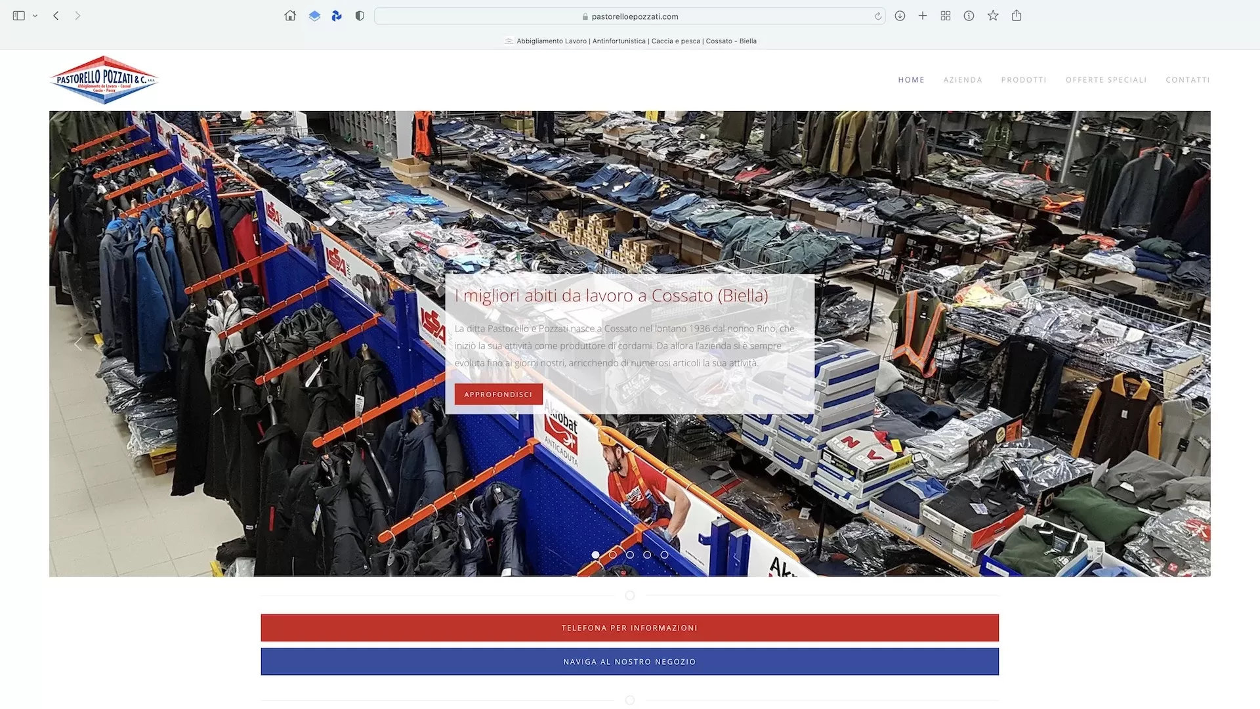The width and height of the screenshot is (1260, 709).
Task: Open the AZIENDA menu item
Action: click(963, 80)
